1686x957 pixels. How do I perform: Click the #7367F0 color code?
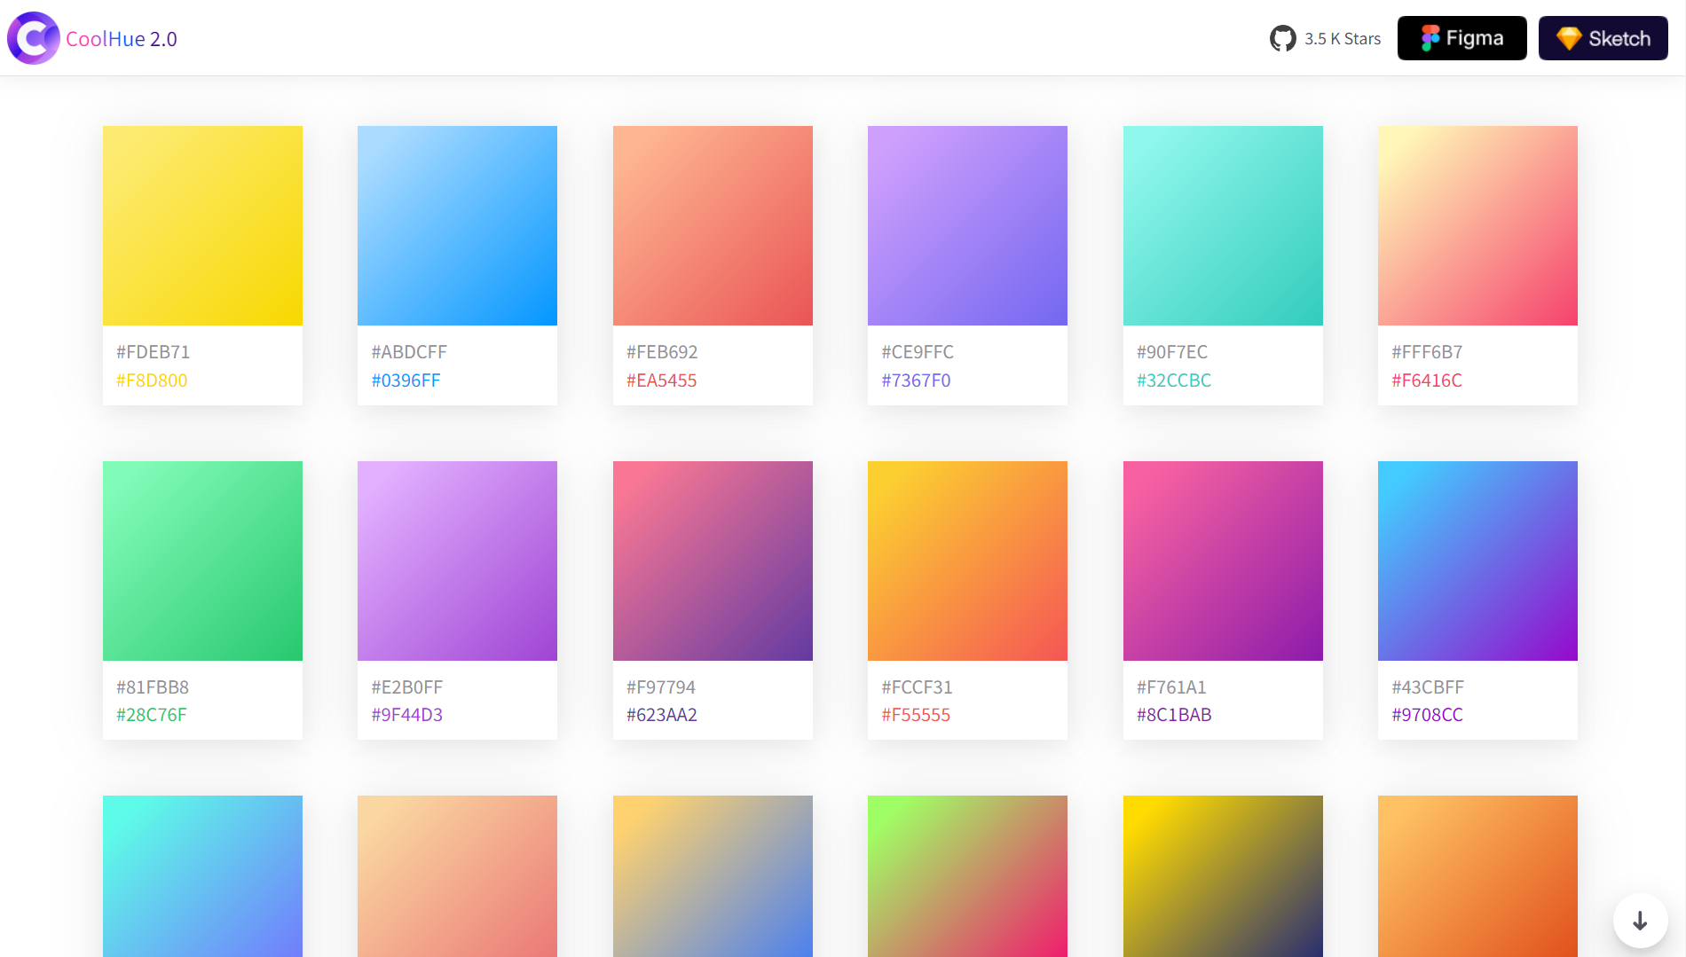[x=916, y=380]
